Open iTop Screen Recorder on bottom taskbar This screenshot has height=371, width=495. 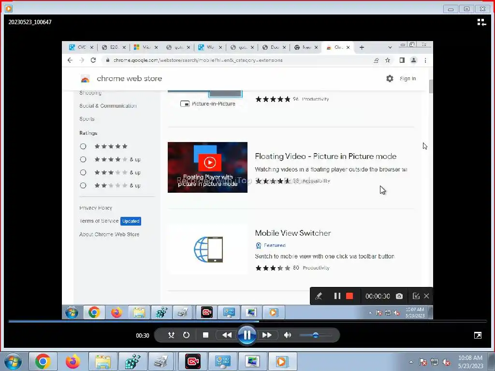pyautogui.click(x=192, y=361)
